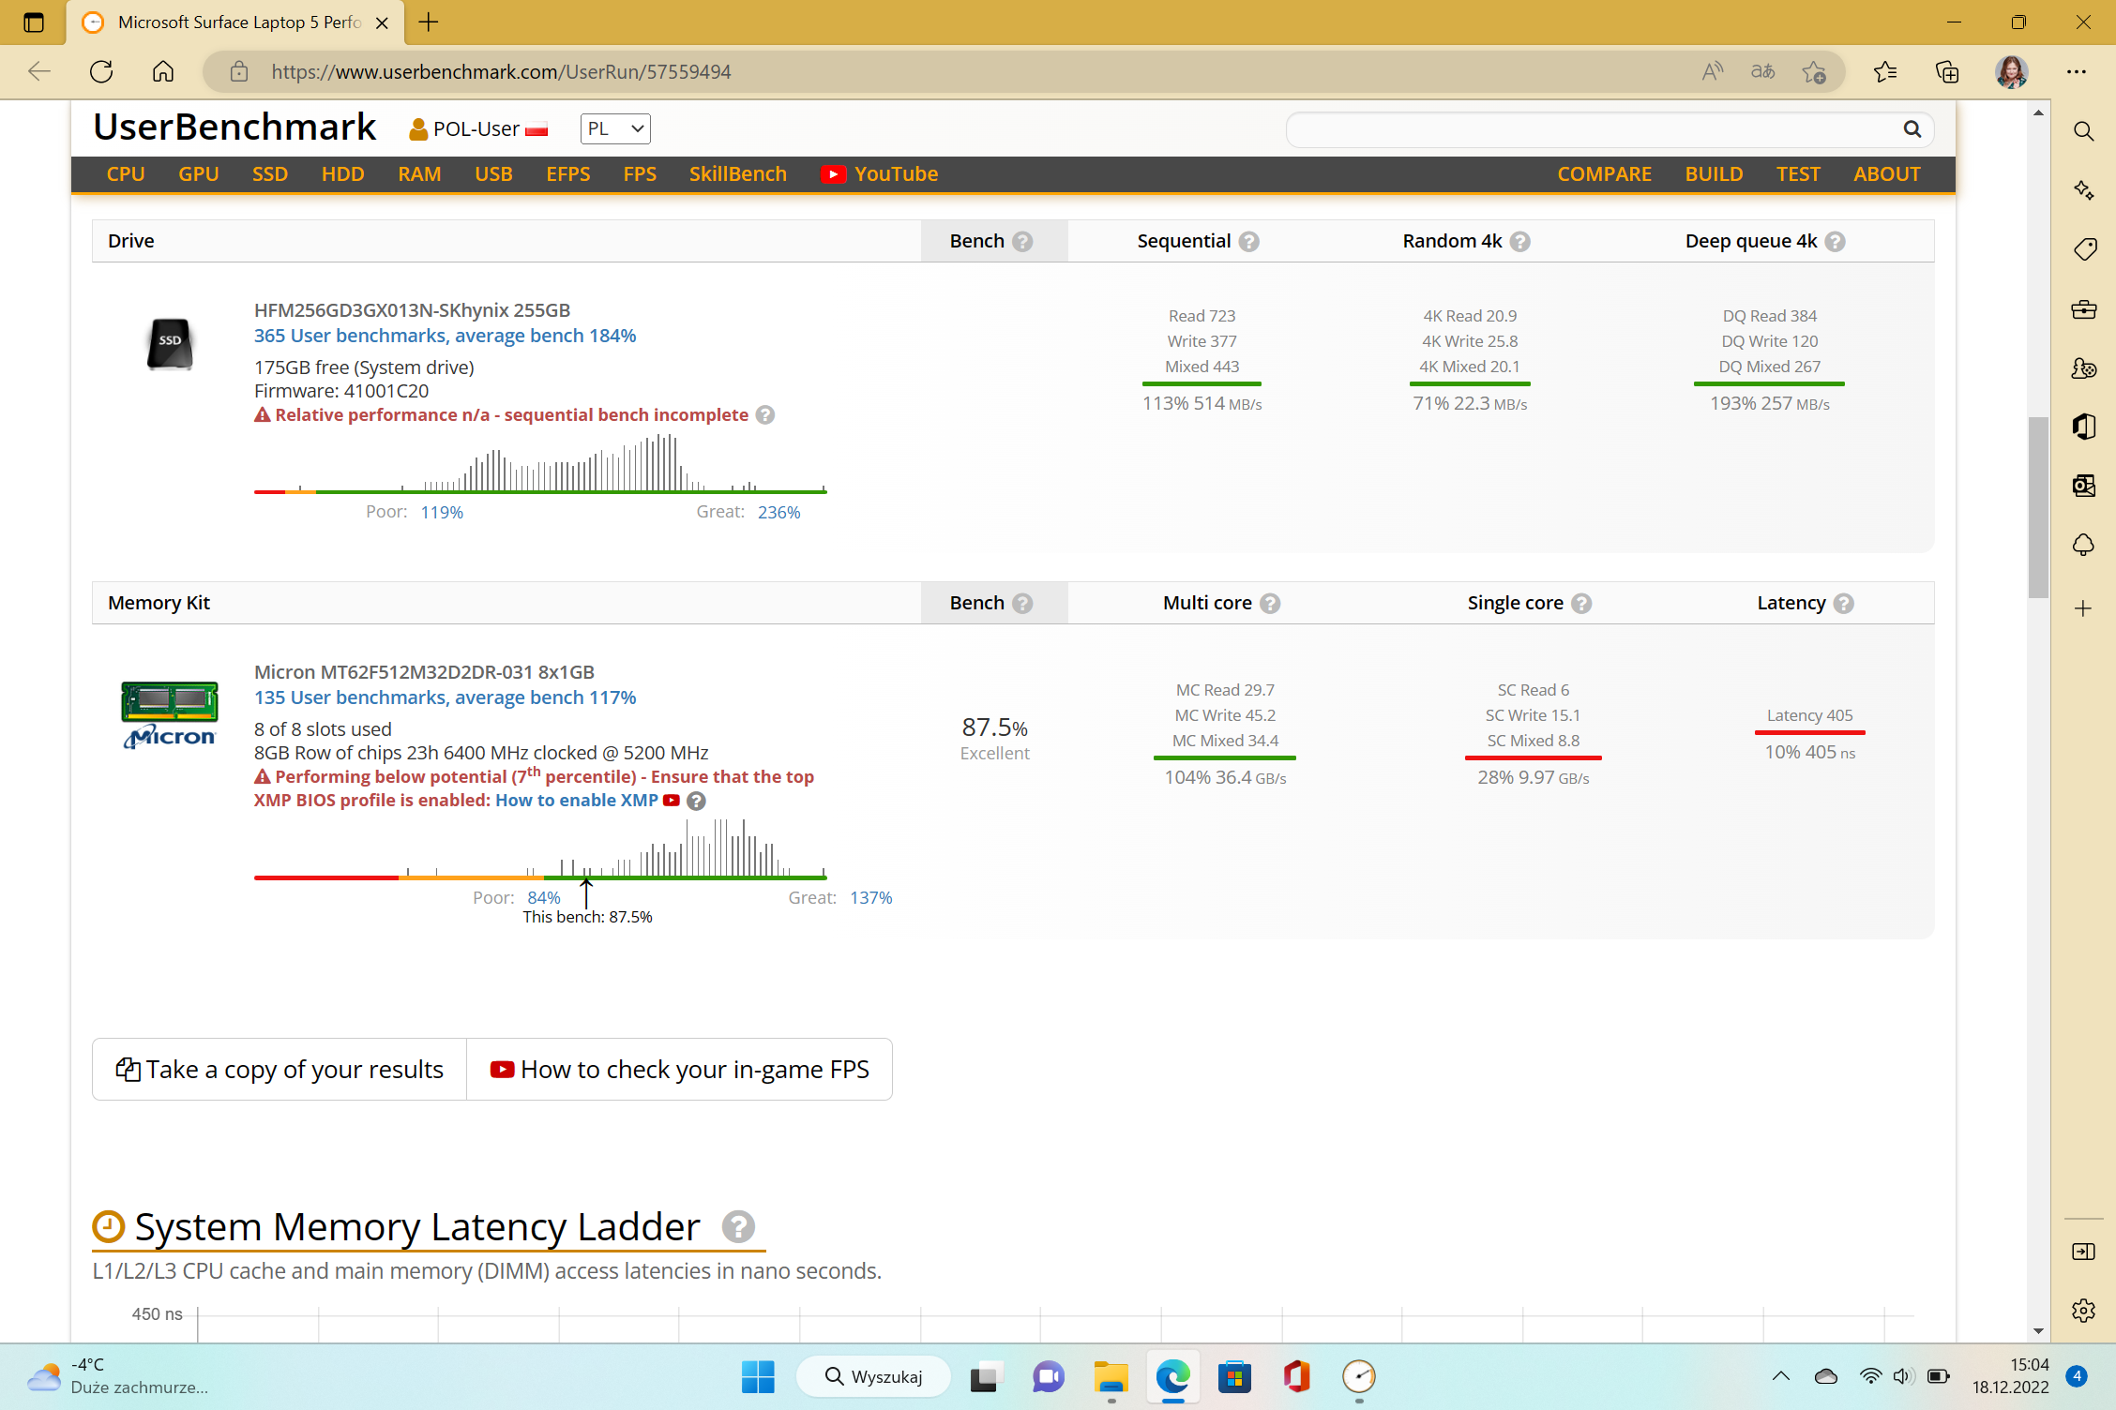Click the Edge sidebar Search icon
Viewport: 2116px width, 1410px height.
[2084, 131]
